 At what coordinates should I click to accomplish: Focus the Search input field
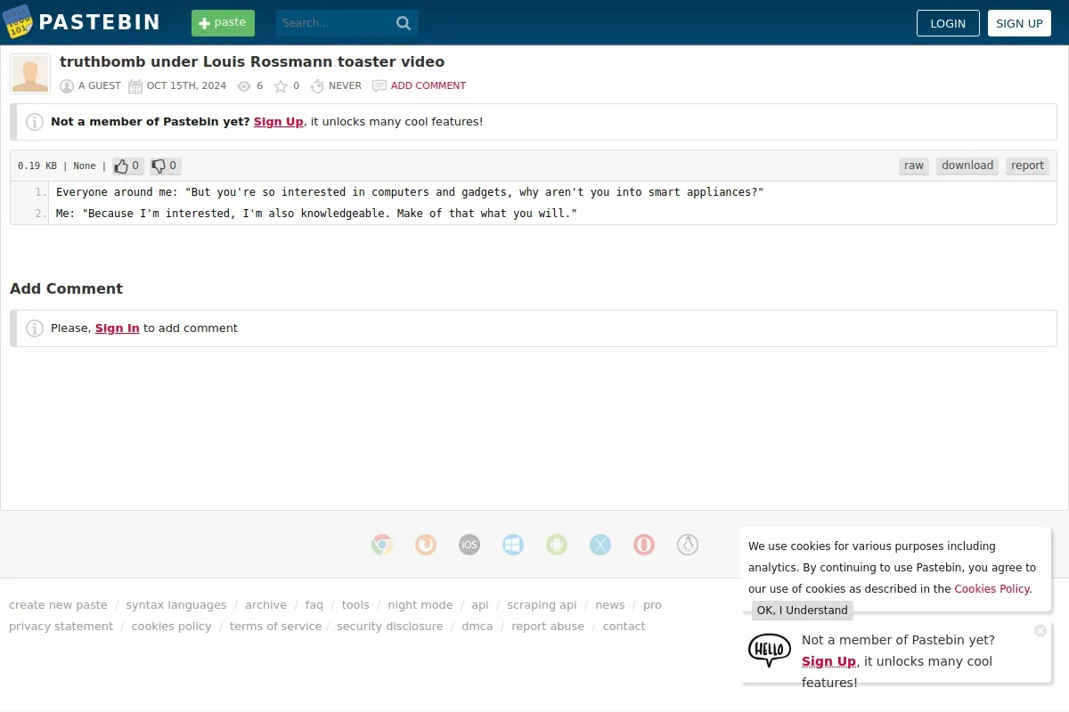[335, 23]
